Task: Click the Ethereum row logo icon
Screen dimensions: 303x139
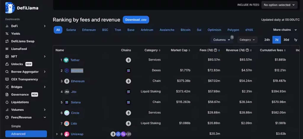Action: 67,81
